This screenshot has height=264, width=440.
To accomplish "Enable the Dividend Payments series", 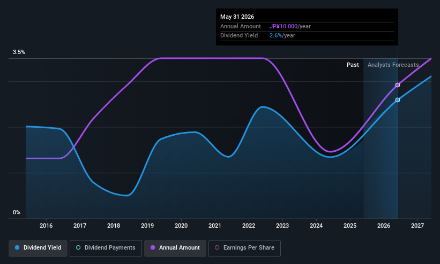I will [106, 248].
